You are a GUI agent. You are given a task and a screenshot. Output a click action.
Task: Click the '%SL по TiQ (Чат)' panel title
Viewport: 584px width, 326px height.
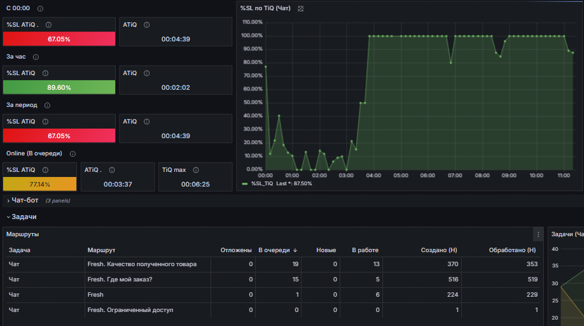click(265, 8)
